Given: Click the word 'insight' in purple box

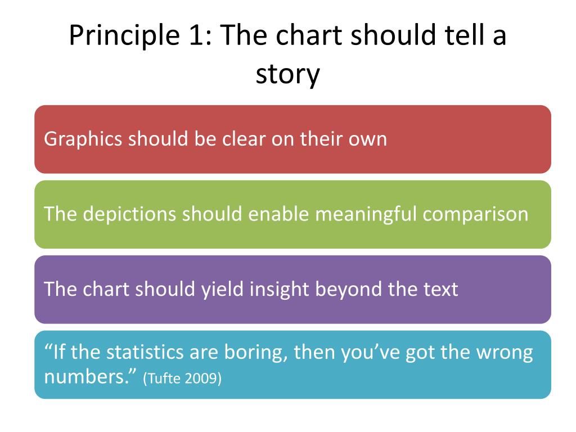Looking at the screenshot, I should point(279,289).
